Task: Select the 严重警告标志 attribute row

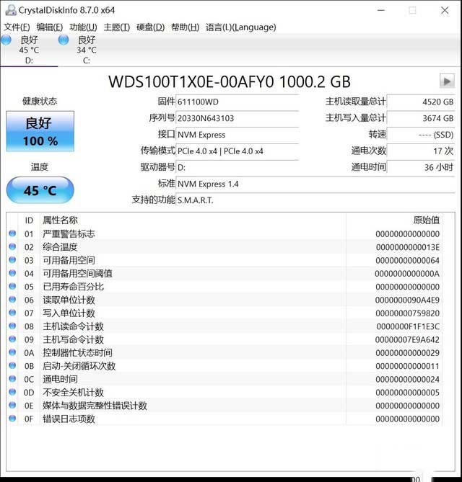Action: coord(225,233)
